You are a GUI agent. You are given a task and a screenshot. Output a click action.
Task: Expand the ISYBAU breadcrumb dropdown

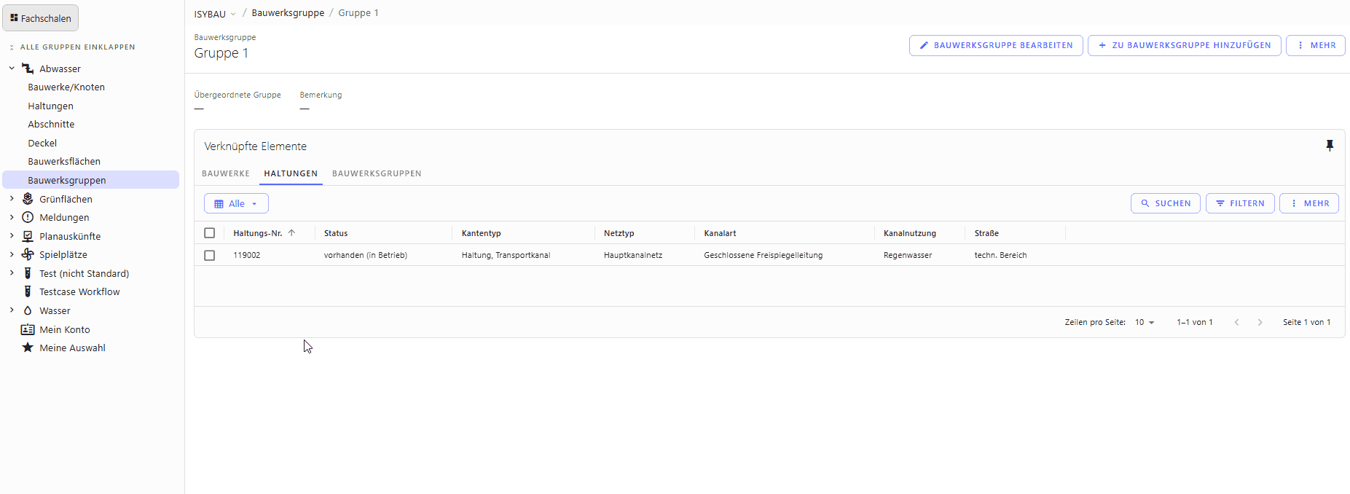(233, 14)
